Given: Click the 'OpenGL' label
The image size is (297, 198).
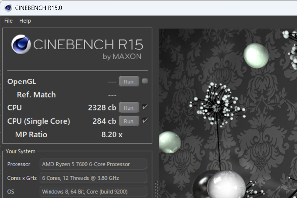Looking at the screenshot, I should coord(21,82).
